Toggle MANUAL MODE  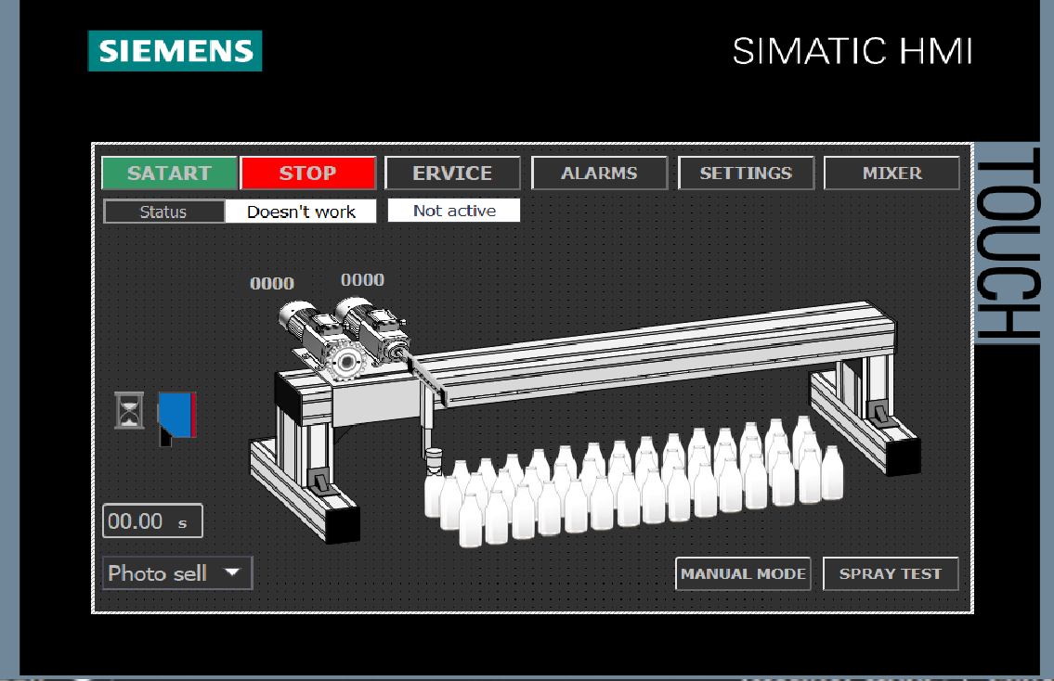point(743,573)
